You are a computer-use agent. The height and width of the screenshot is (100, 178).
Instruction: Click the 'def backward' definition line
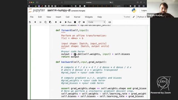[81, 62]
